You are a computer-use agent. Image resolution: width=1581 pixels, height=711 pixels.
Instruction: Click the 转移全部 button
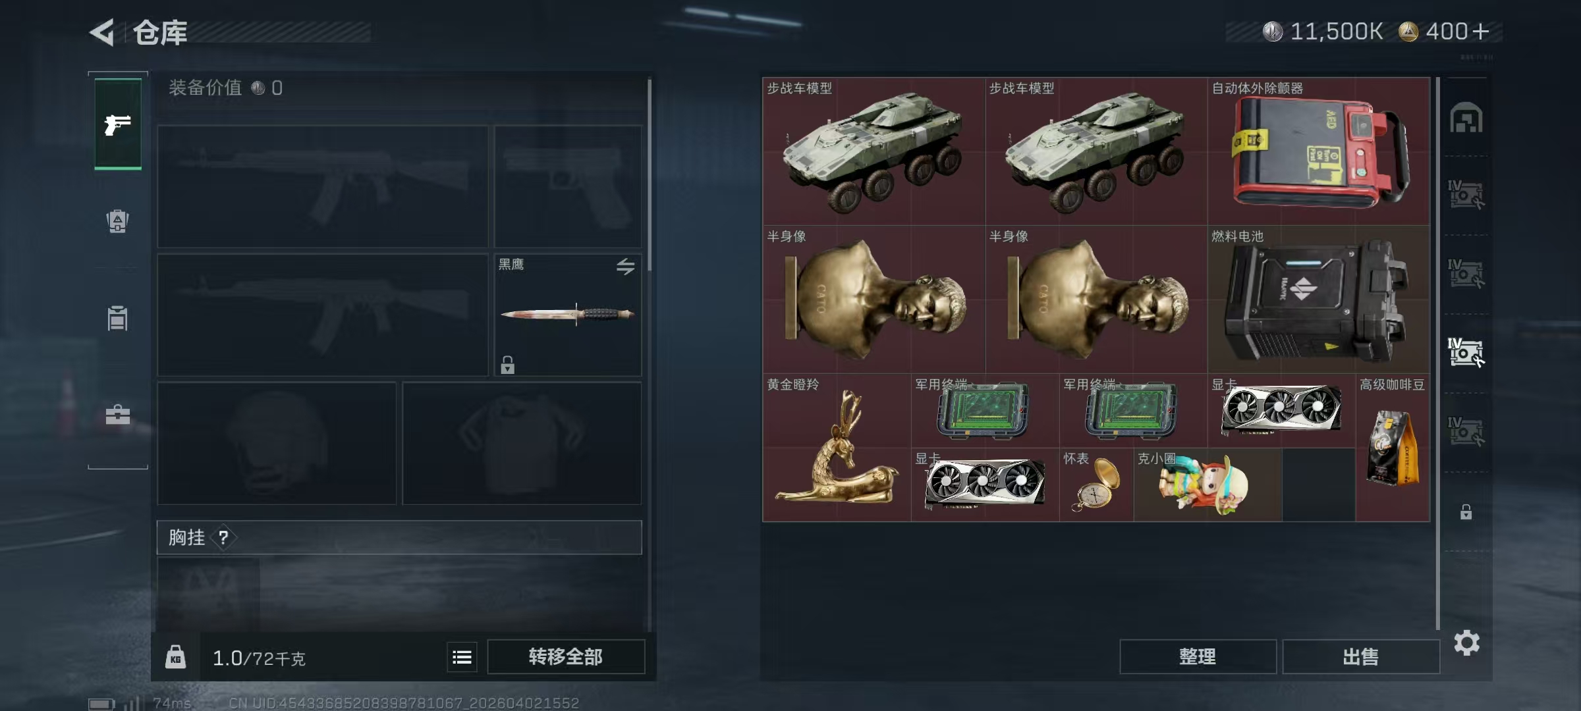point(566,656)
